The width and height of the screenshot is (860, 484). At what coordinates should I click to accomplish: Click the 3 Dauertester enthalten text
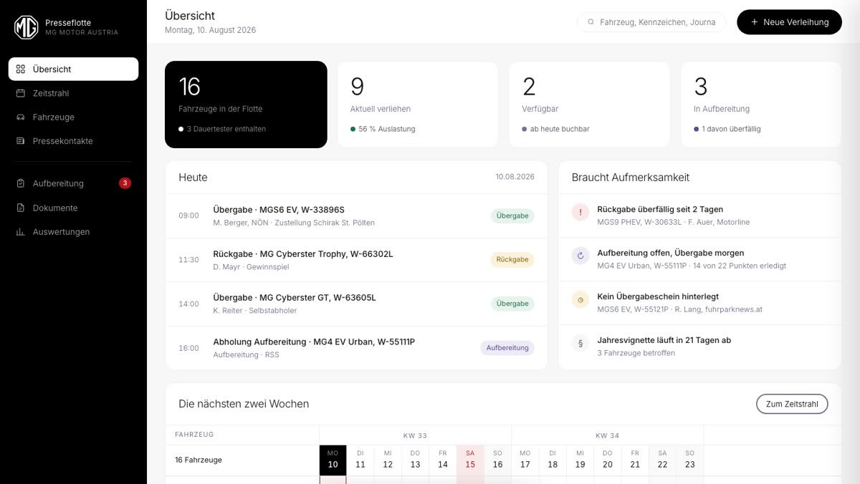226,129
